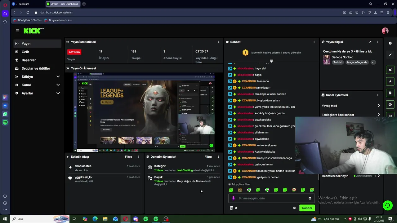Open File Explorer from taskbar
397x223 pixels.
point(105,219)
